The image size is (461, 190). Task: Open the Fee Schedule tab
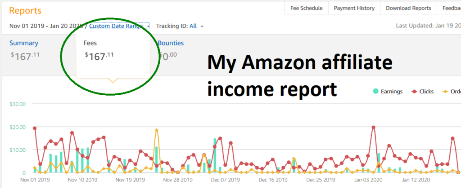(306, 8)
